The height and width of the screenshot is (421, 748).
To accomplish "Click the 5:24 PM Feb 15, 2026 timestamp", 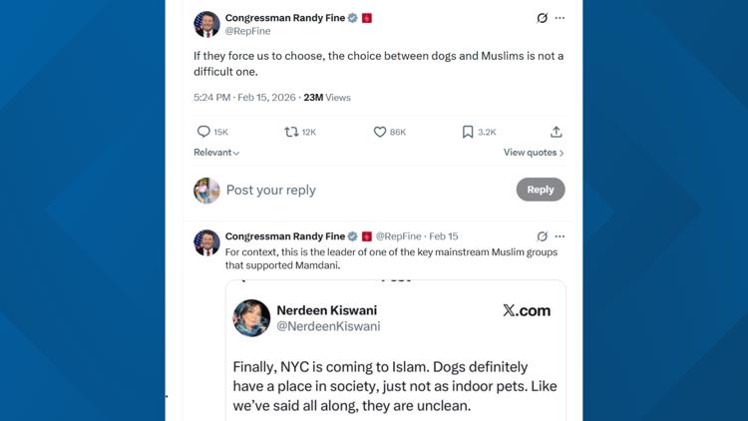I will [242, 98].
